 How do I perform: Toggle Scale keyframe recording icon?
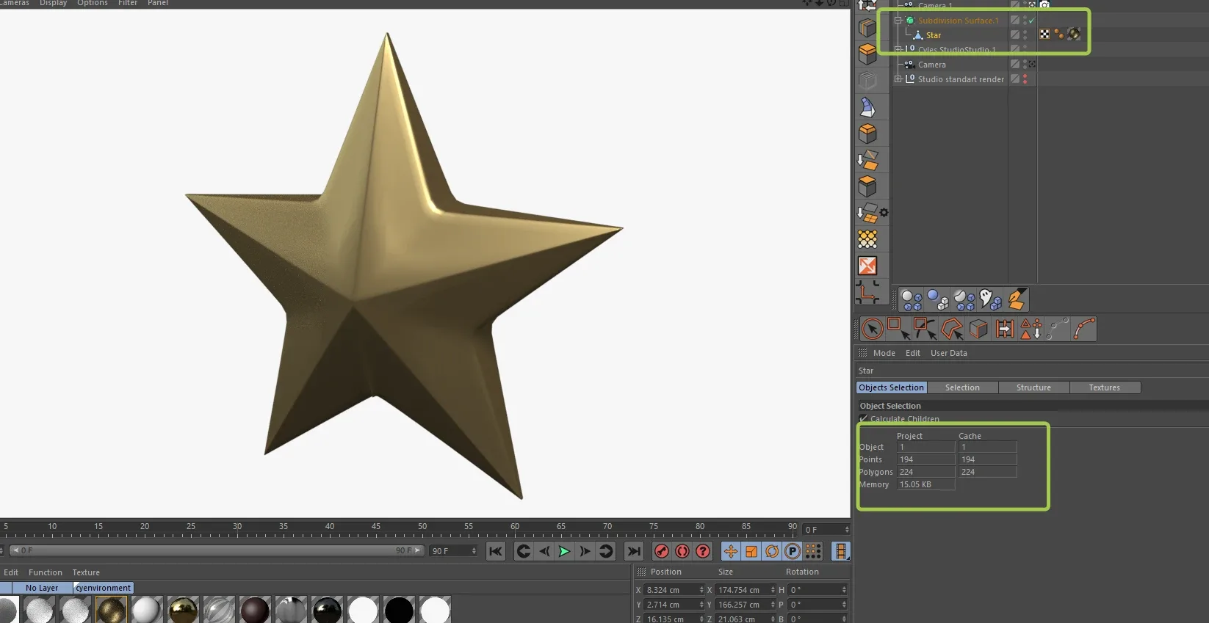pyautogui.click(x=751, y=551)
